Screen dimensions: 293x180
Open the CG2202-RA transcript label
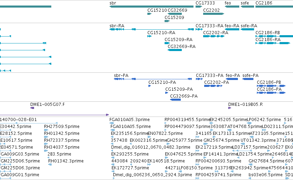coord(216,33)
